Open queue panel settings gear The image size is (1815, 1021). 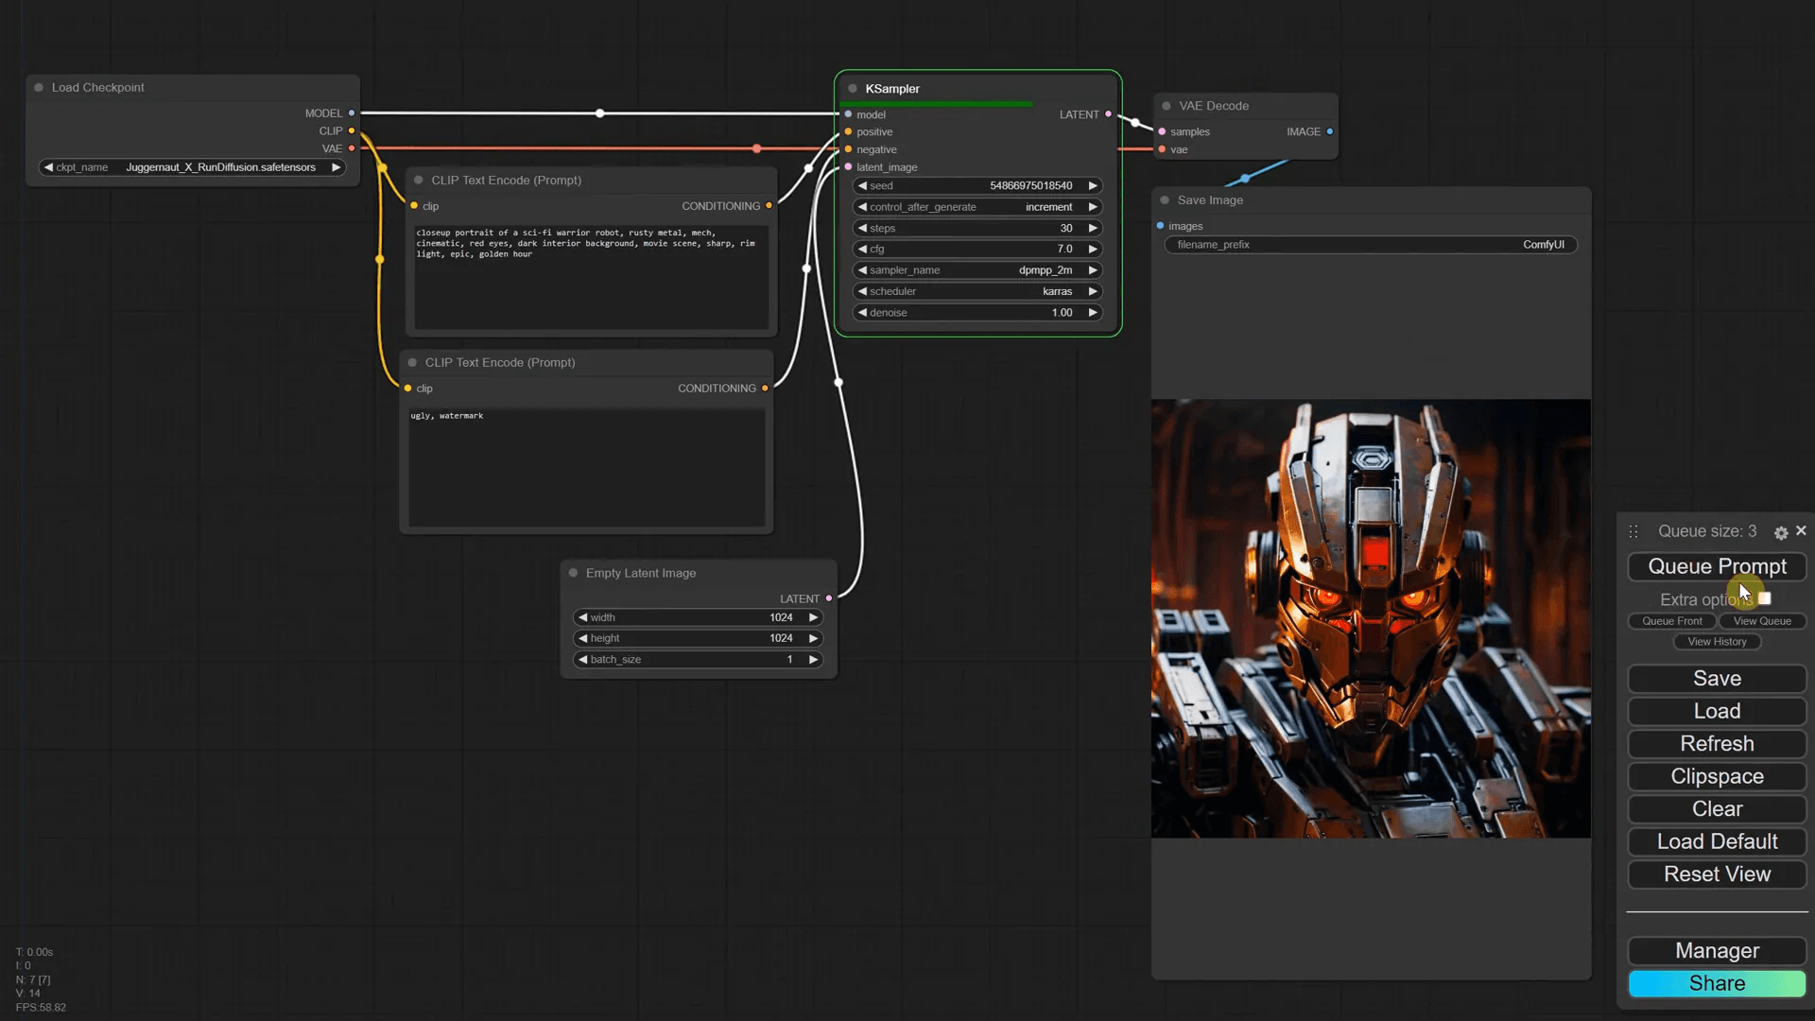(x=1781, y=533)
